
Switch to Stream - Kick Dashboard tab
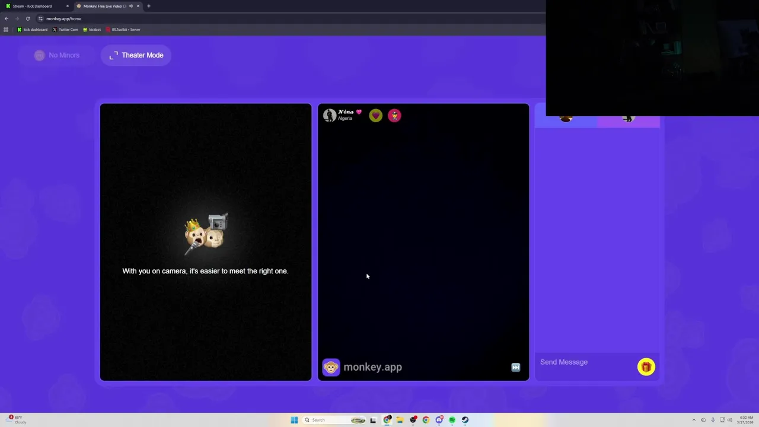coord(37,6)
